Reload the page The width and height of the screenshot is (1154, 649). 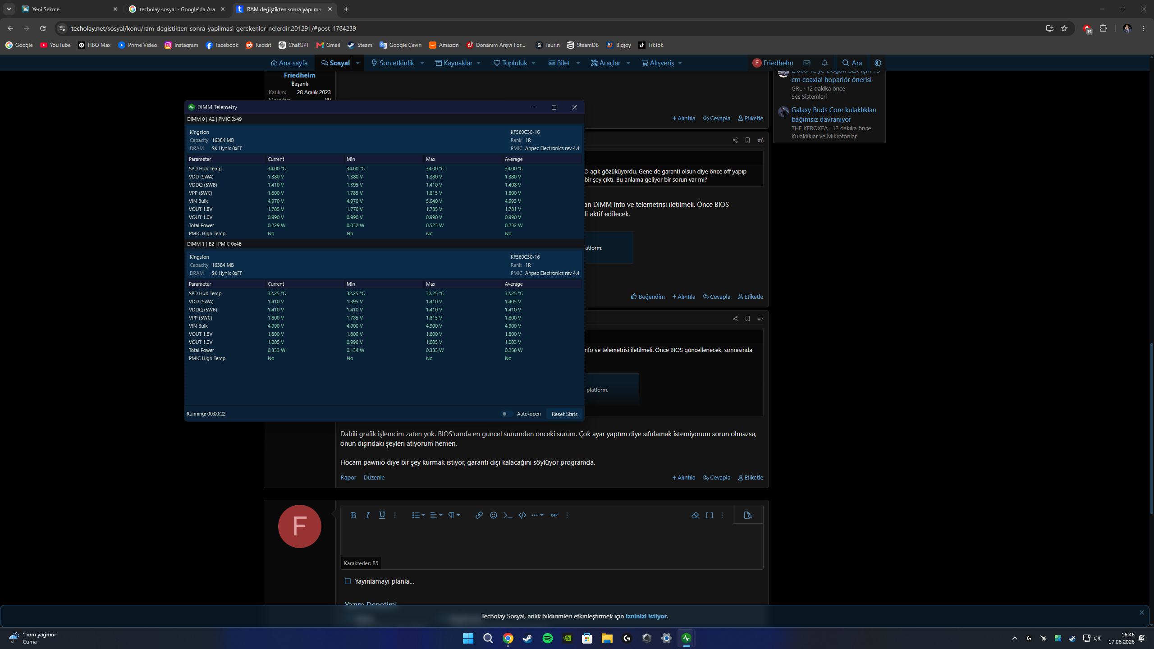pos(43,28)
